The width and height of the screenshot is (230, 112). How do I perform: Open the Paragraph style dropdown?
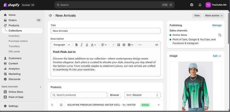tap(62, 45)
